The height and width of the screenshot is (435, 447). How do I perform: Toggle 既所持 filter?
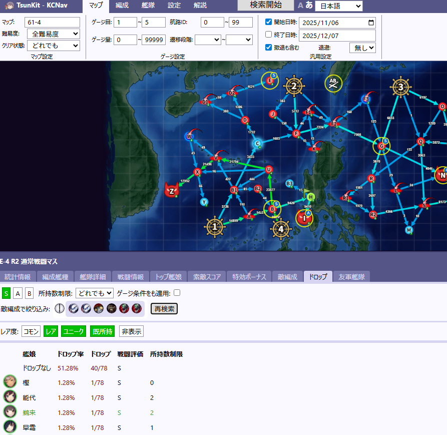[102, 331]
